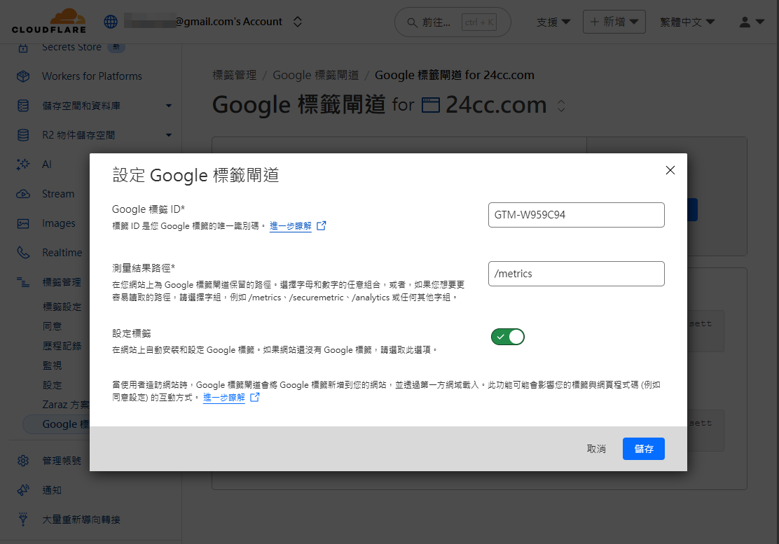
Task: Open Stream in the sidebar
Action: [58, 194]
